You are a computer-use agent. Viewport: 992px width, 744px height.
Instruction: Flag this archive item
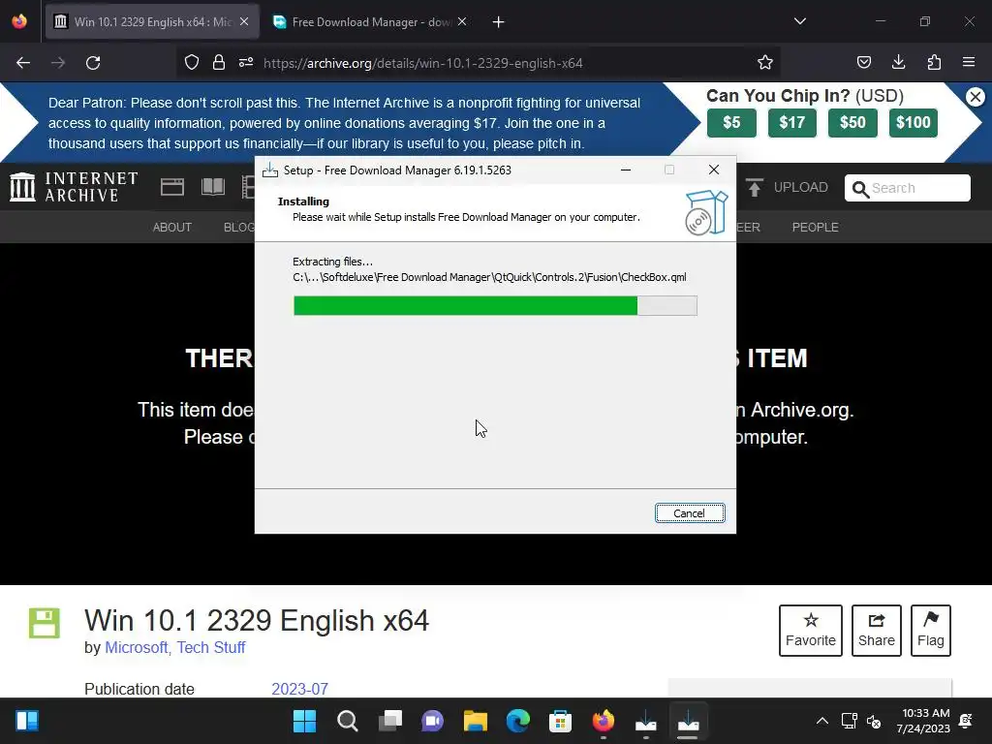[x=931, y=631]
